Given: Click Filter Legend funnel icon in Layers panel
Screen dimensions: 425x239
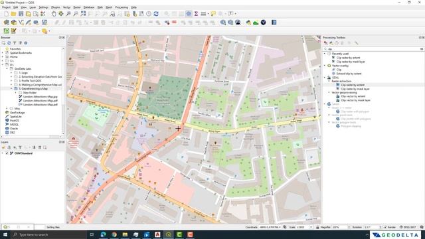Looking at the screenshot, I should 20,147.
